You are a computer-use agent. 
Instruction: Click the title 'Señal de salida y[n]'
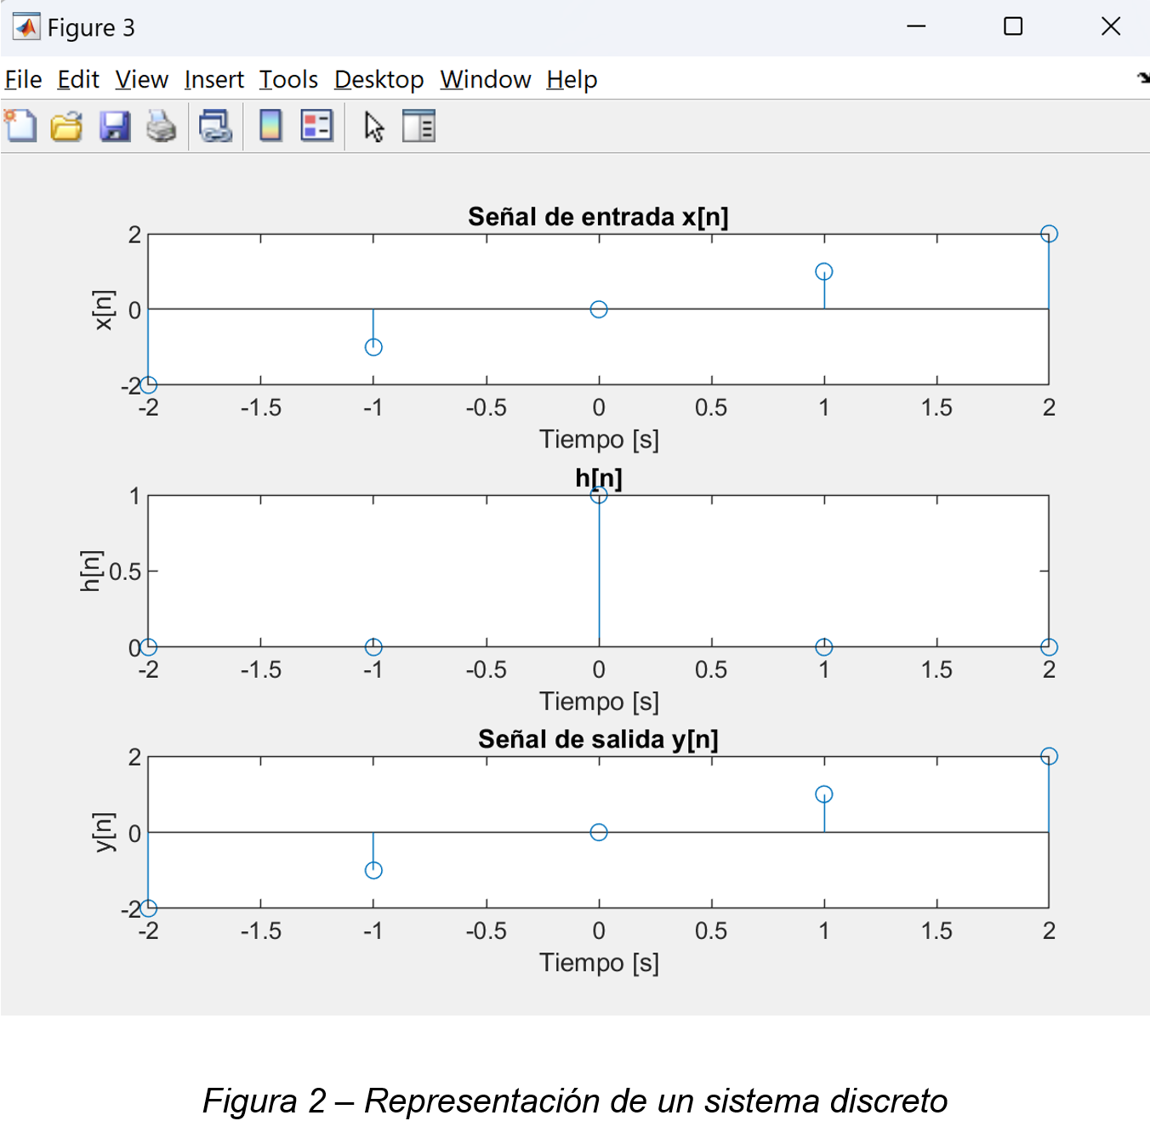coord(598,739)
